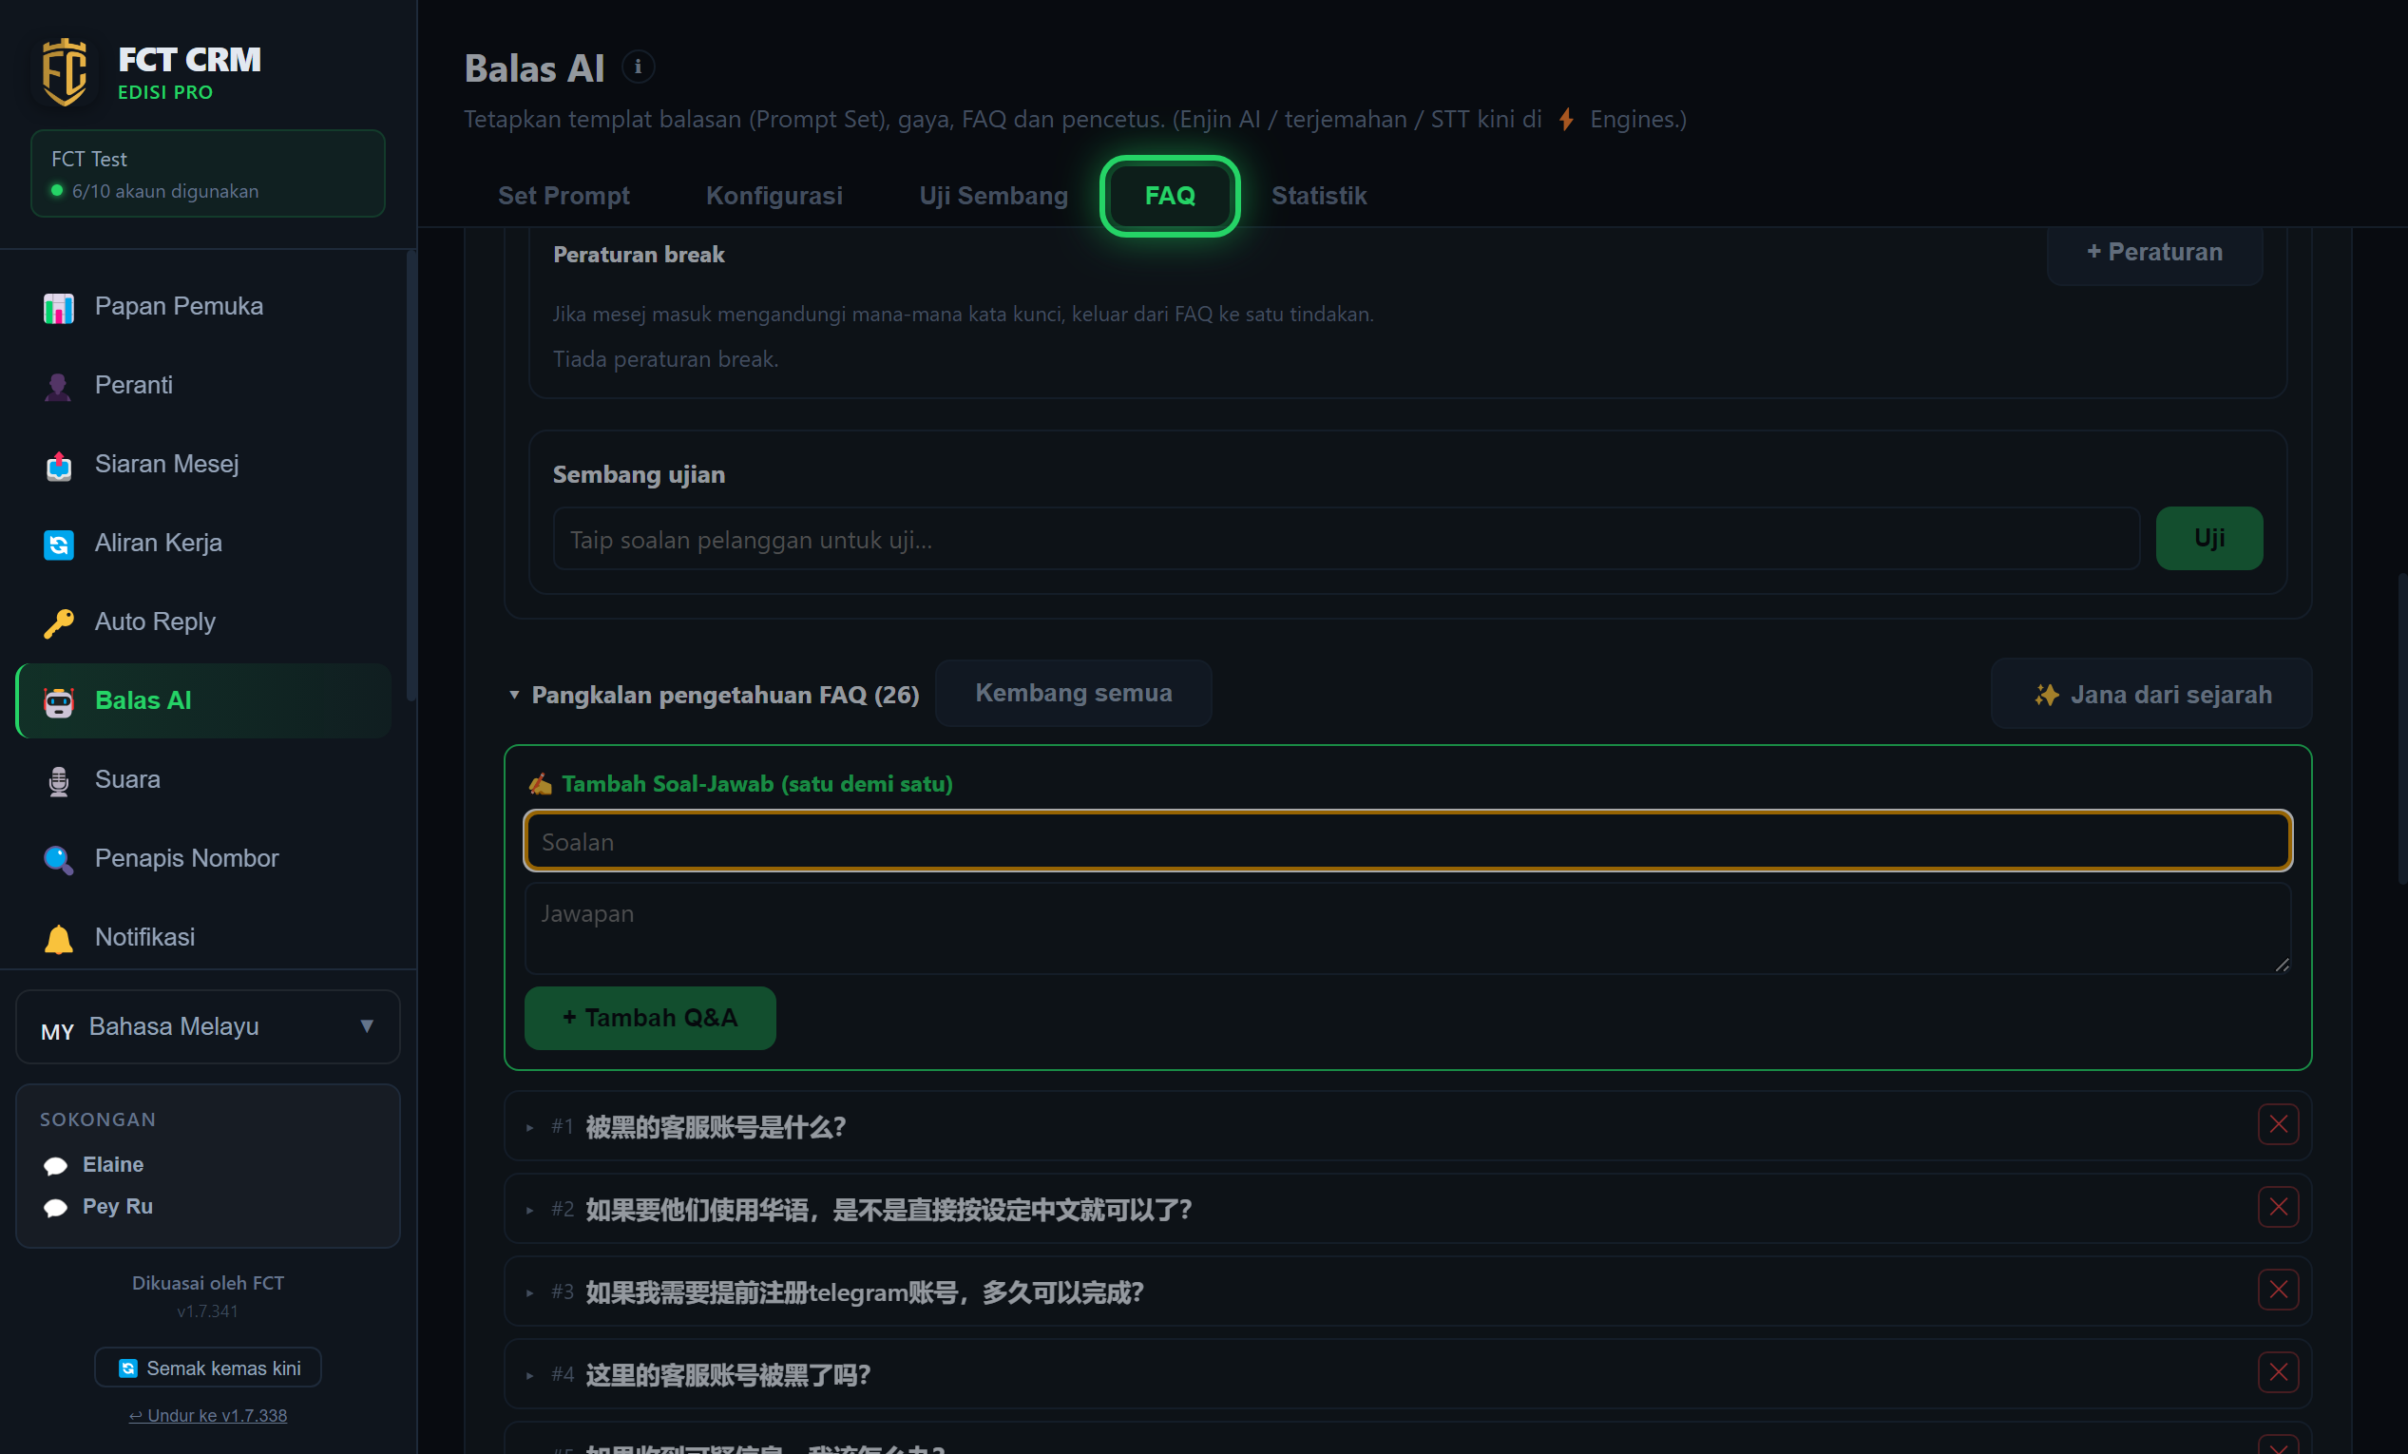Select the FAQ tab
The width and height of the screenshot is (2408, 1454).
coord(1170,196)
